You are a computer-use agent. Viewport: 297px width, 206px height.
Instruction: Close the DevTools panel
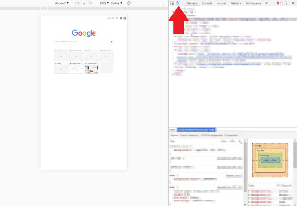click(293, 3)
